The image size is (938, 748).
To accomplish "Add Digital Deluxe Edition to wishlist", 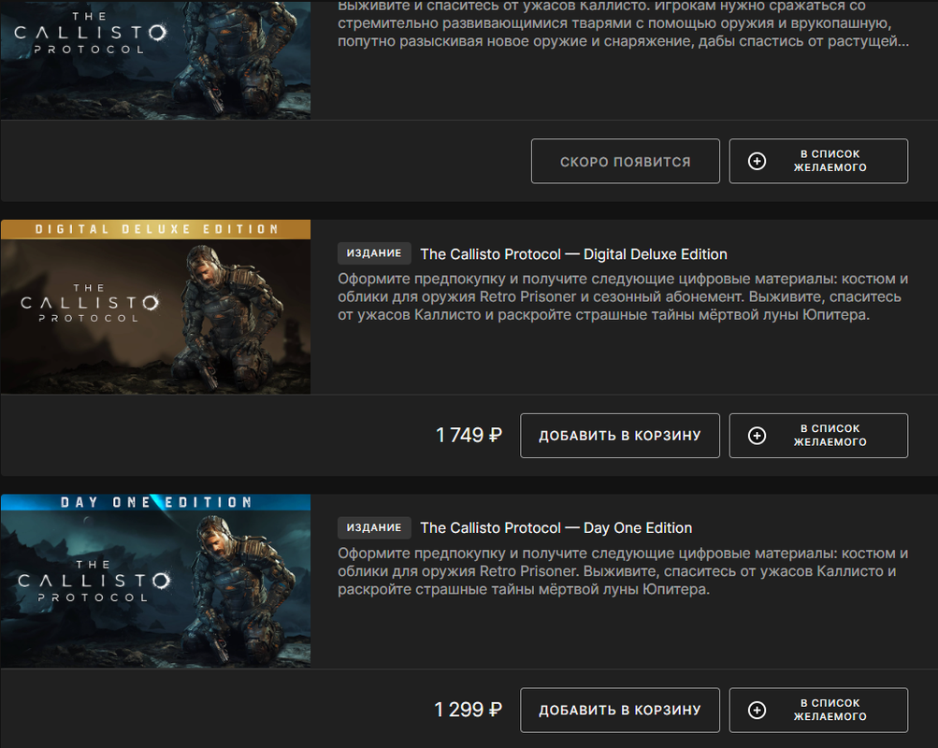I will (818, 436).
